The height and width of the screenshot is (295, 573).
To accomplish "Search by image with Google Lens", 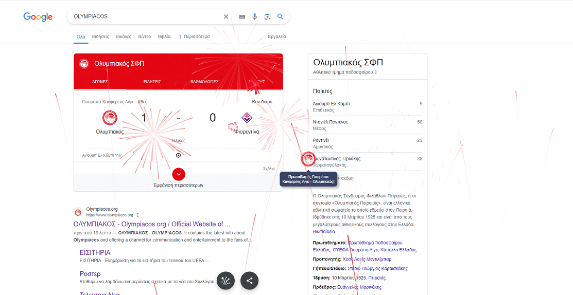I will [x=267, y=16].
